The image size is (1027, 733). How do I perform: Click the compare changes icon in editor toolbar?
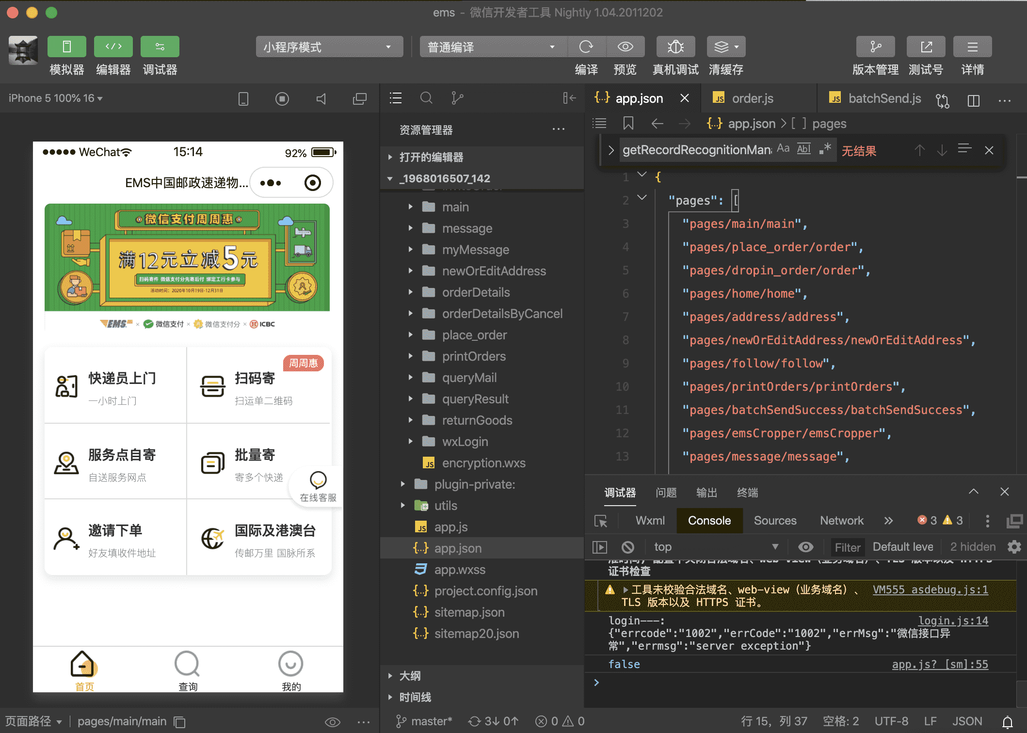[943, 100]
